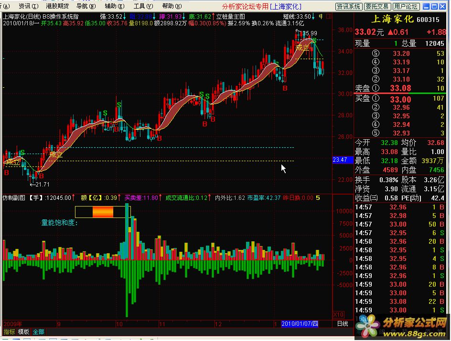
Task: Click the 换手 0.38% value
Action: 388,180
